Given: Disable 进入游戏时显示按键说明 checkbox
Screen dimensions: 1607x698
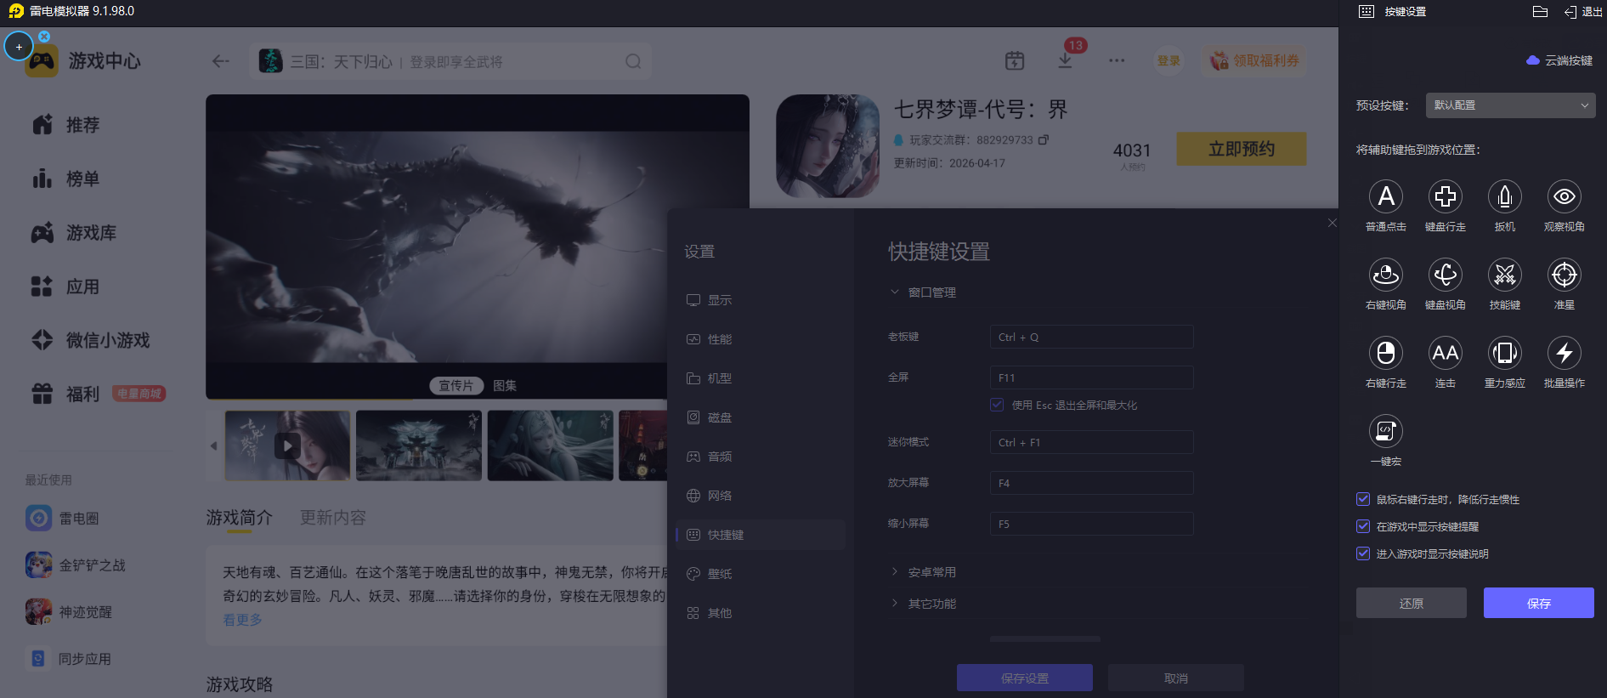Looking at the screenshot, I should (x=1363, y=554).
